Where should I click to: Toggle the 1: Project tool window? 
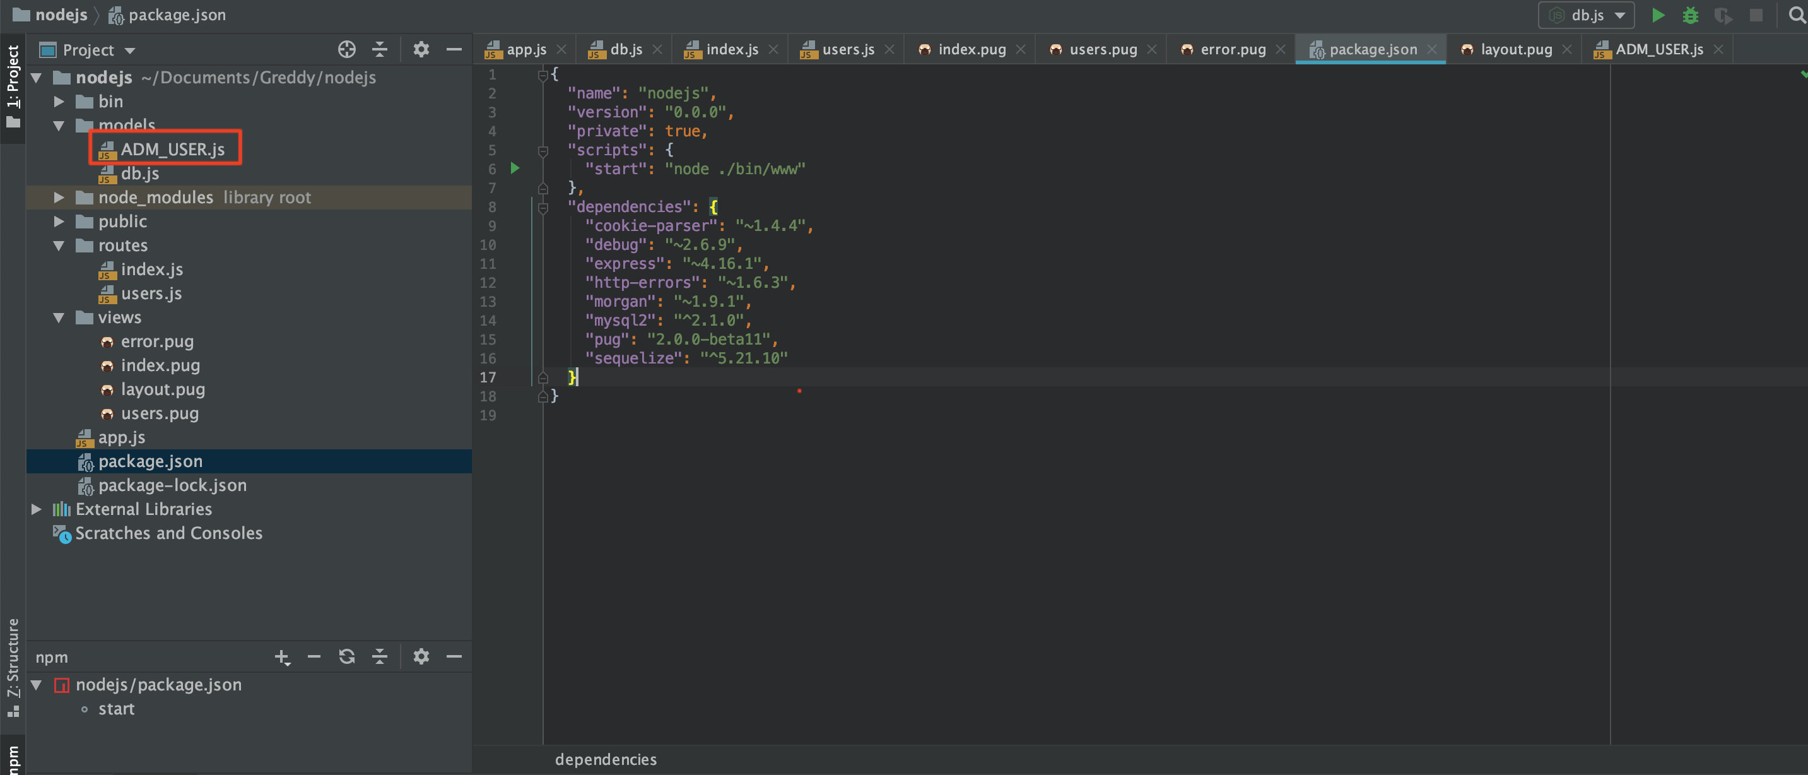tap(13, 84)
